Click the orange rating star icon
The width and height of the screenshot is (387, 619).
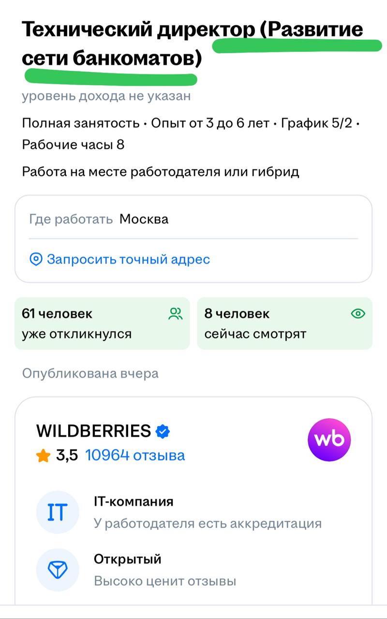tap(43, 456)
